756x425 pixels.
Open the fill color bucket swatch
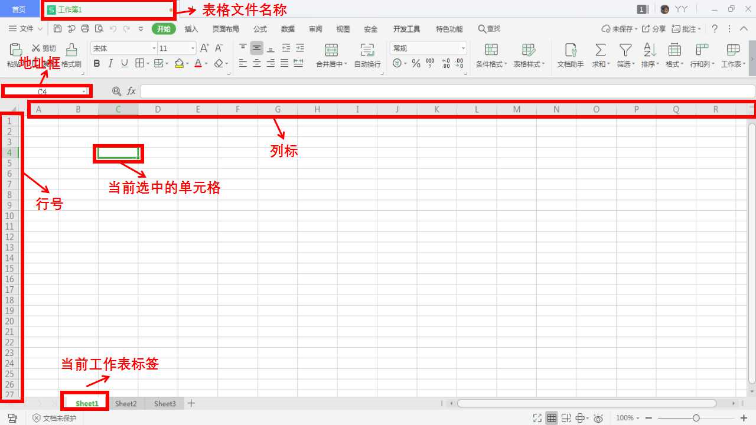click(x=180, y=63)
